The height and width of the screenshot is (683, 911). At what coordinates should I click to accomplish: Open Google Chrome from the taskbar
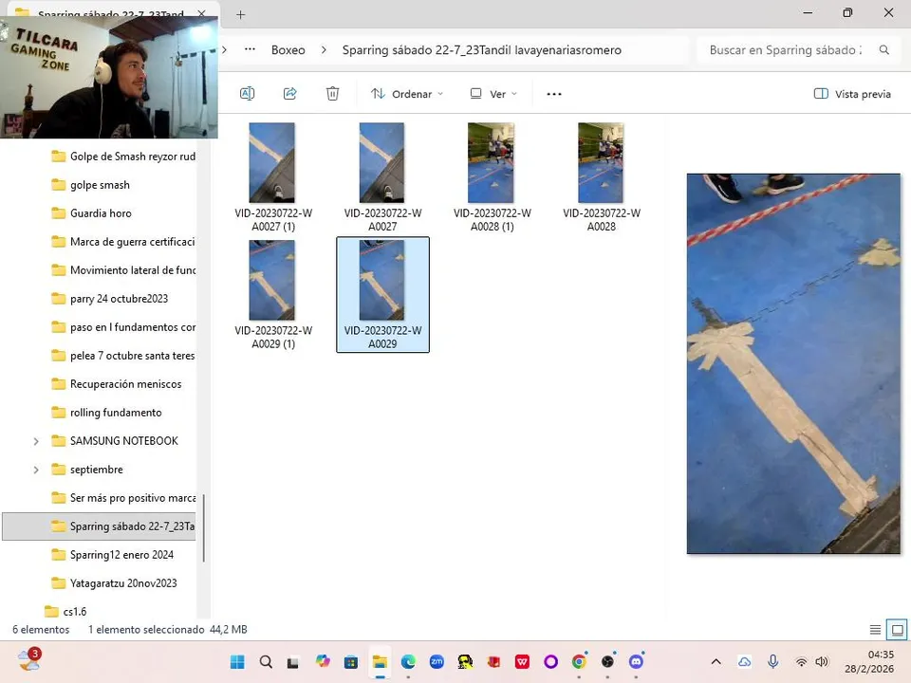(579, 661)
